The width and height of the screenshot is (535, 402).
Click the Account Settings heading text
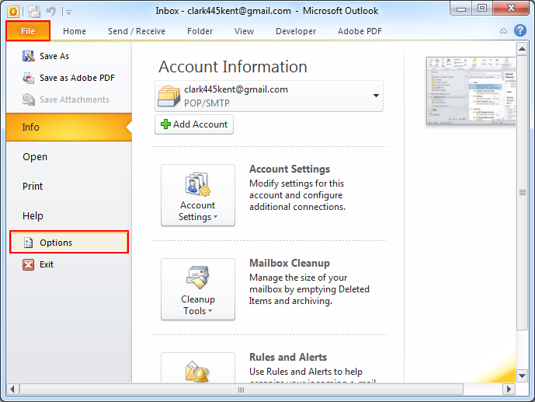click(x=290, y=169)
